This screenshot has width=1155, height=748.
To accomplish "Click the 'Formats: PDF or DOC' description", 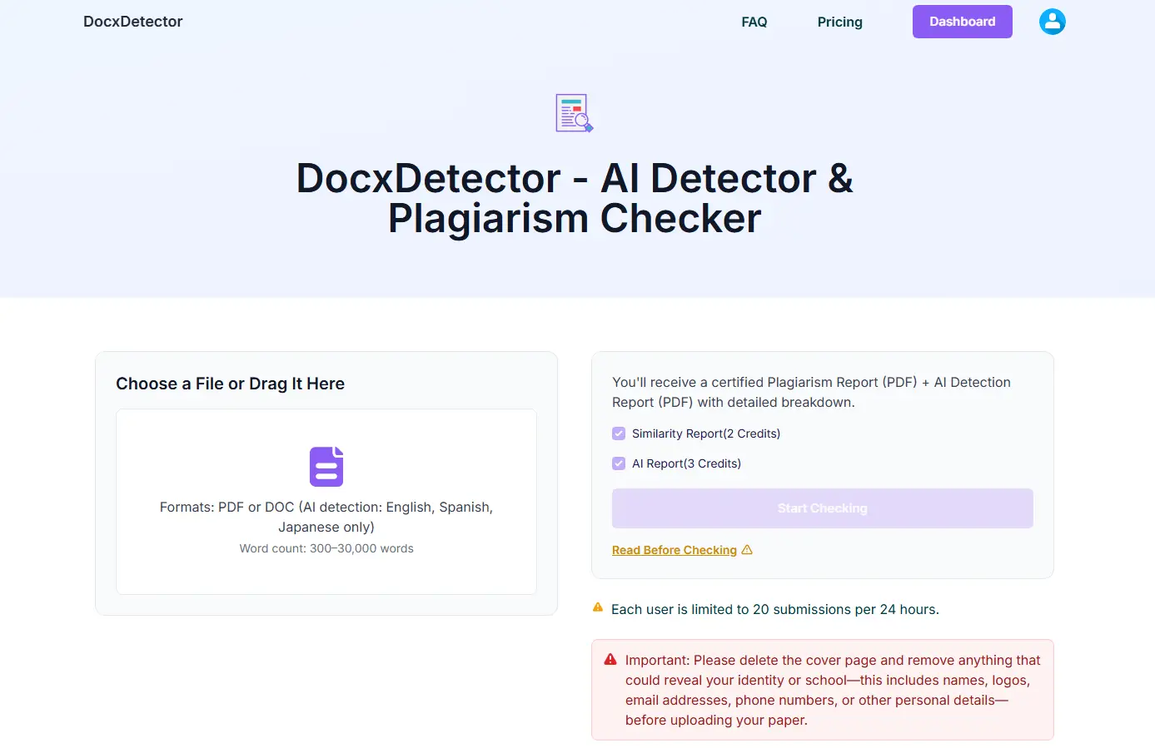I will (x=326, y=517).
